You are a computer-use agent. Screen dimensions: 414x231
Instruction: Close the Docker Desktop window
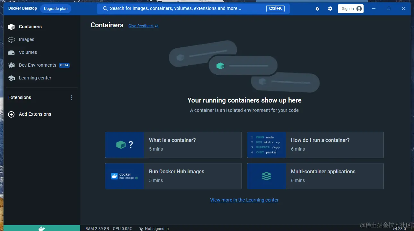point(404,9)
